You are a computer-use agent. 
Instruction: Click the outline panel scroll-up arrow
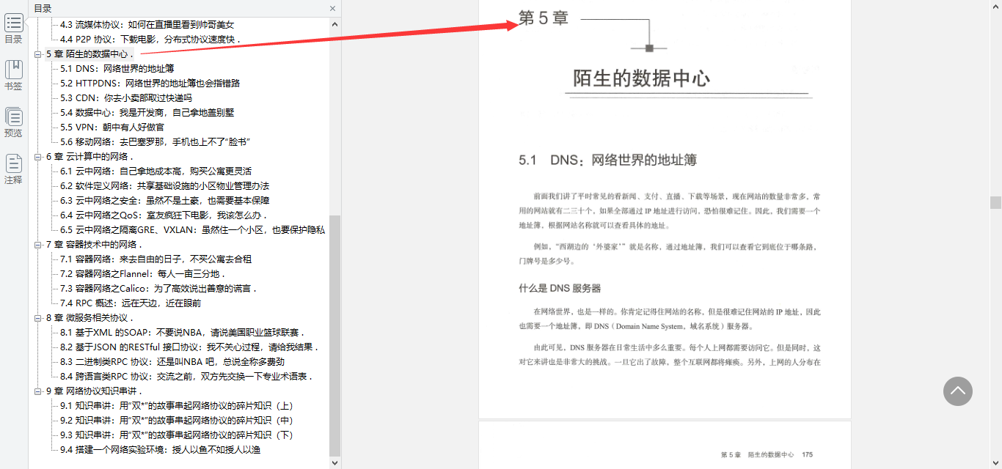coord(335,23)
